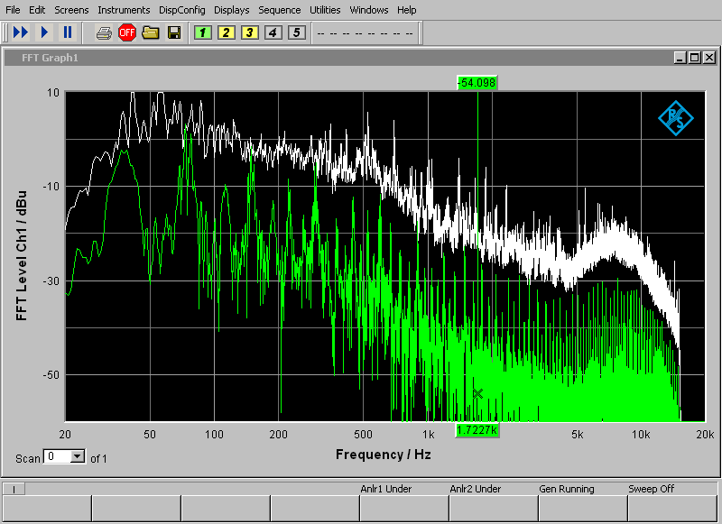Open the Windows menu
The width and height of the screenshot is (722, 524).
pos(369,10)
